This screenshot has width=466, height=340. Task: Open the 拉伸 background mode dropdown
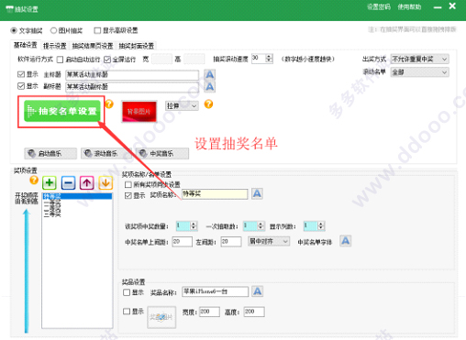(182, 106)
